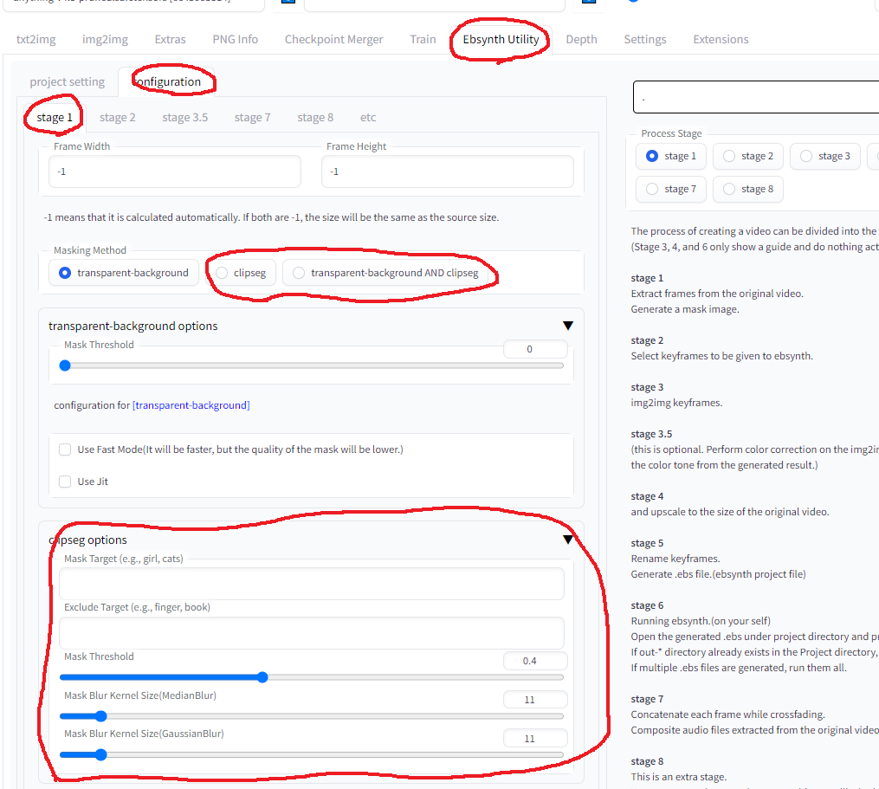Open the transparent-background configuration link
The width and height of the screenshot is (879, 789).
[191, 405]
